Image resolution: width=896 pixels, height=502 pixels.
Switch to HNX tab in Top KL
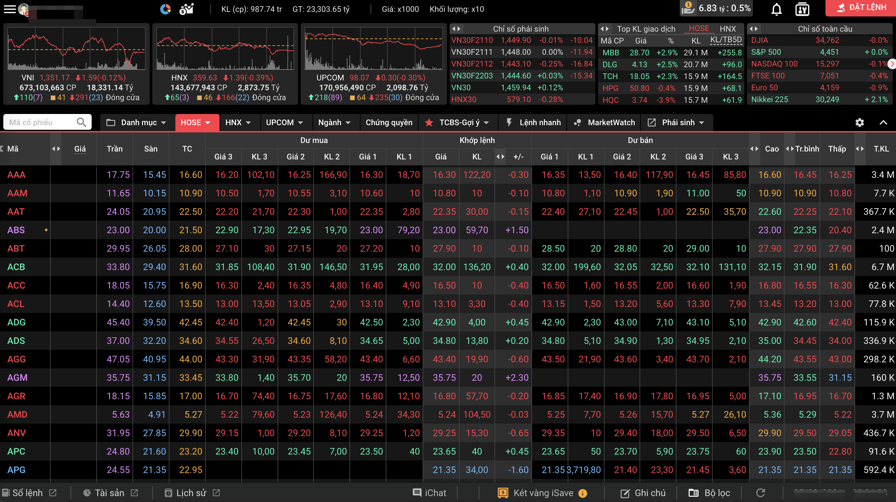(x=727, y=29)
